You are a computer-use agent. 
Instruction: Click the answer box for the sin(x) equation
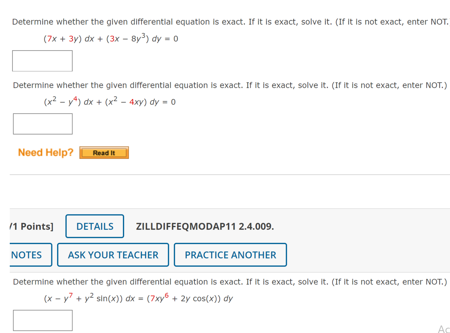[x=42, y=320]
